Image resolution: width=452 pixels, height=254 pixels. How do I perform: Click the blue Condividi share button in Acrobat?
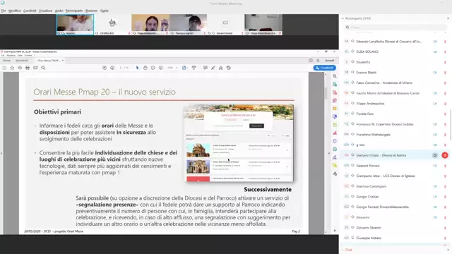[x=325, y=68]
